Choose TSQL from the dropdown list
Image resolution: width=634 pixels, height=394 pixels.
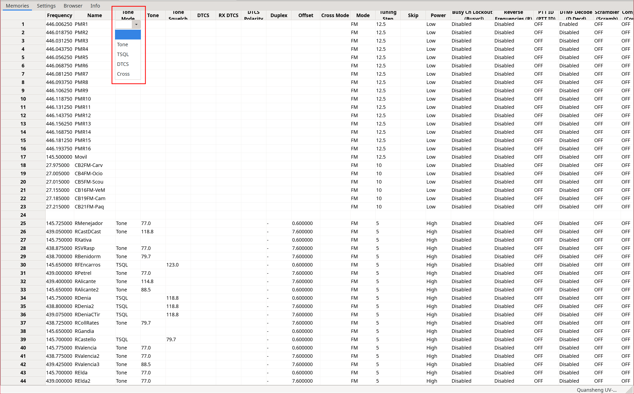pos(123,54)
